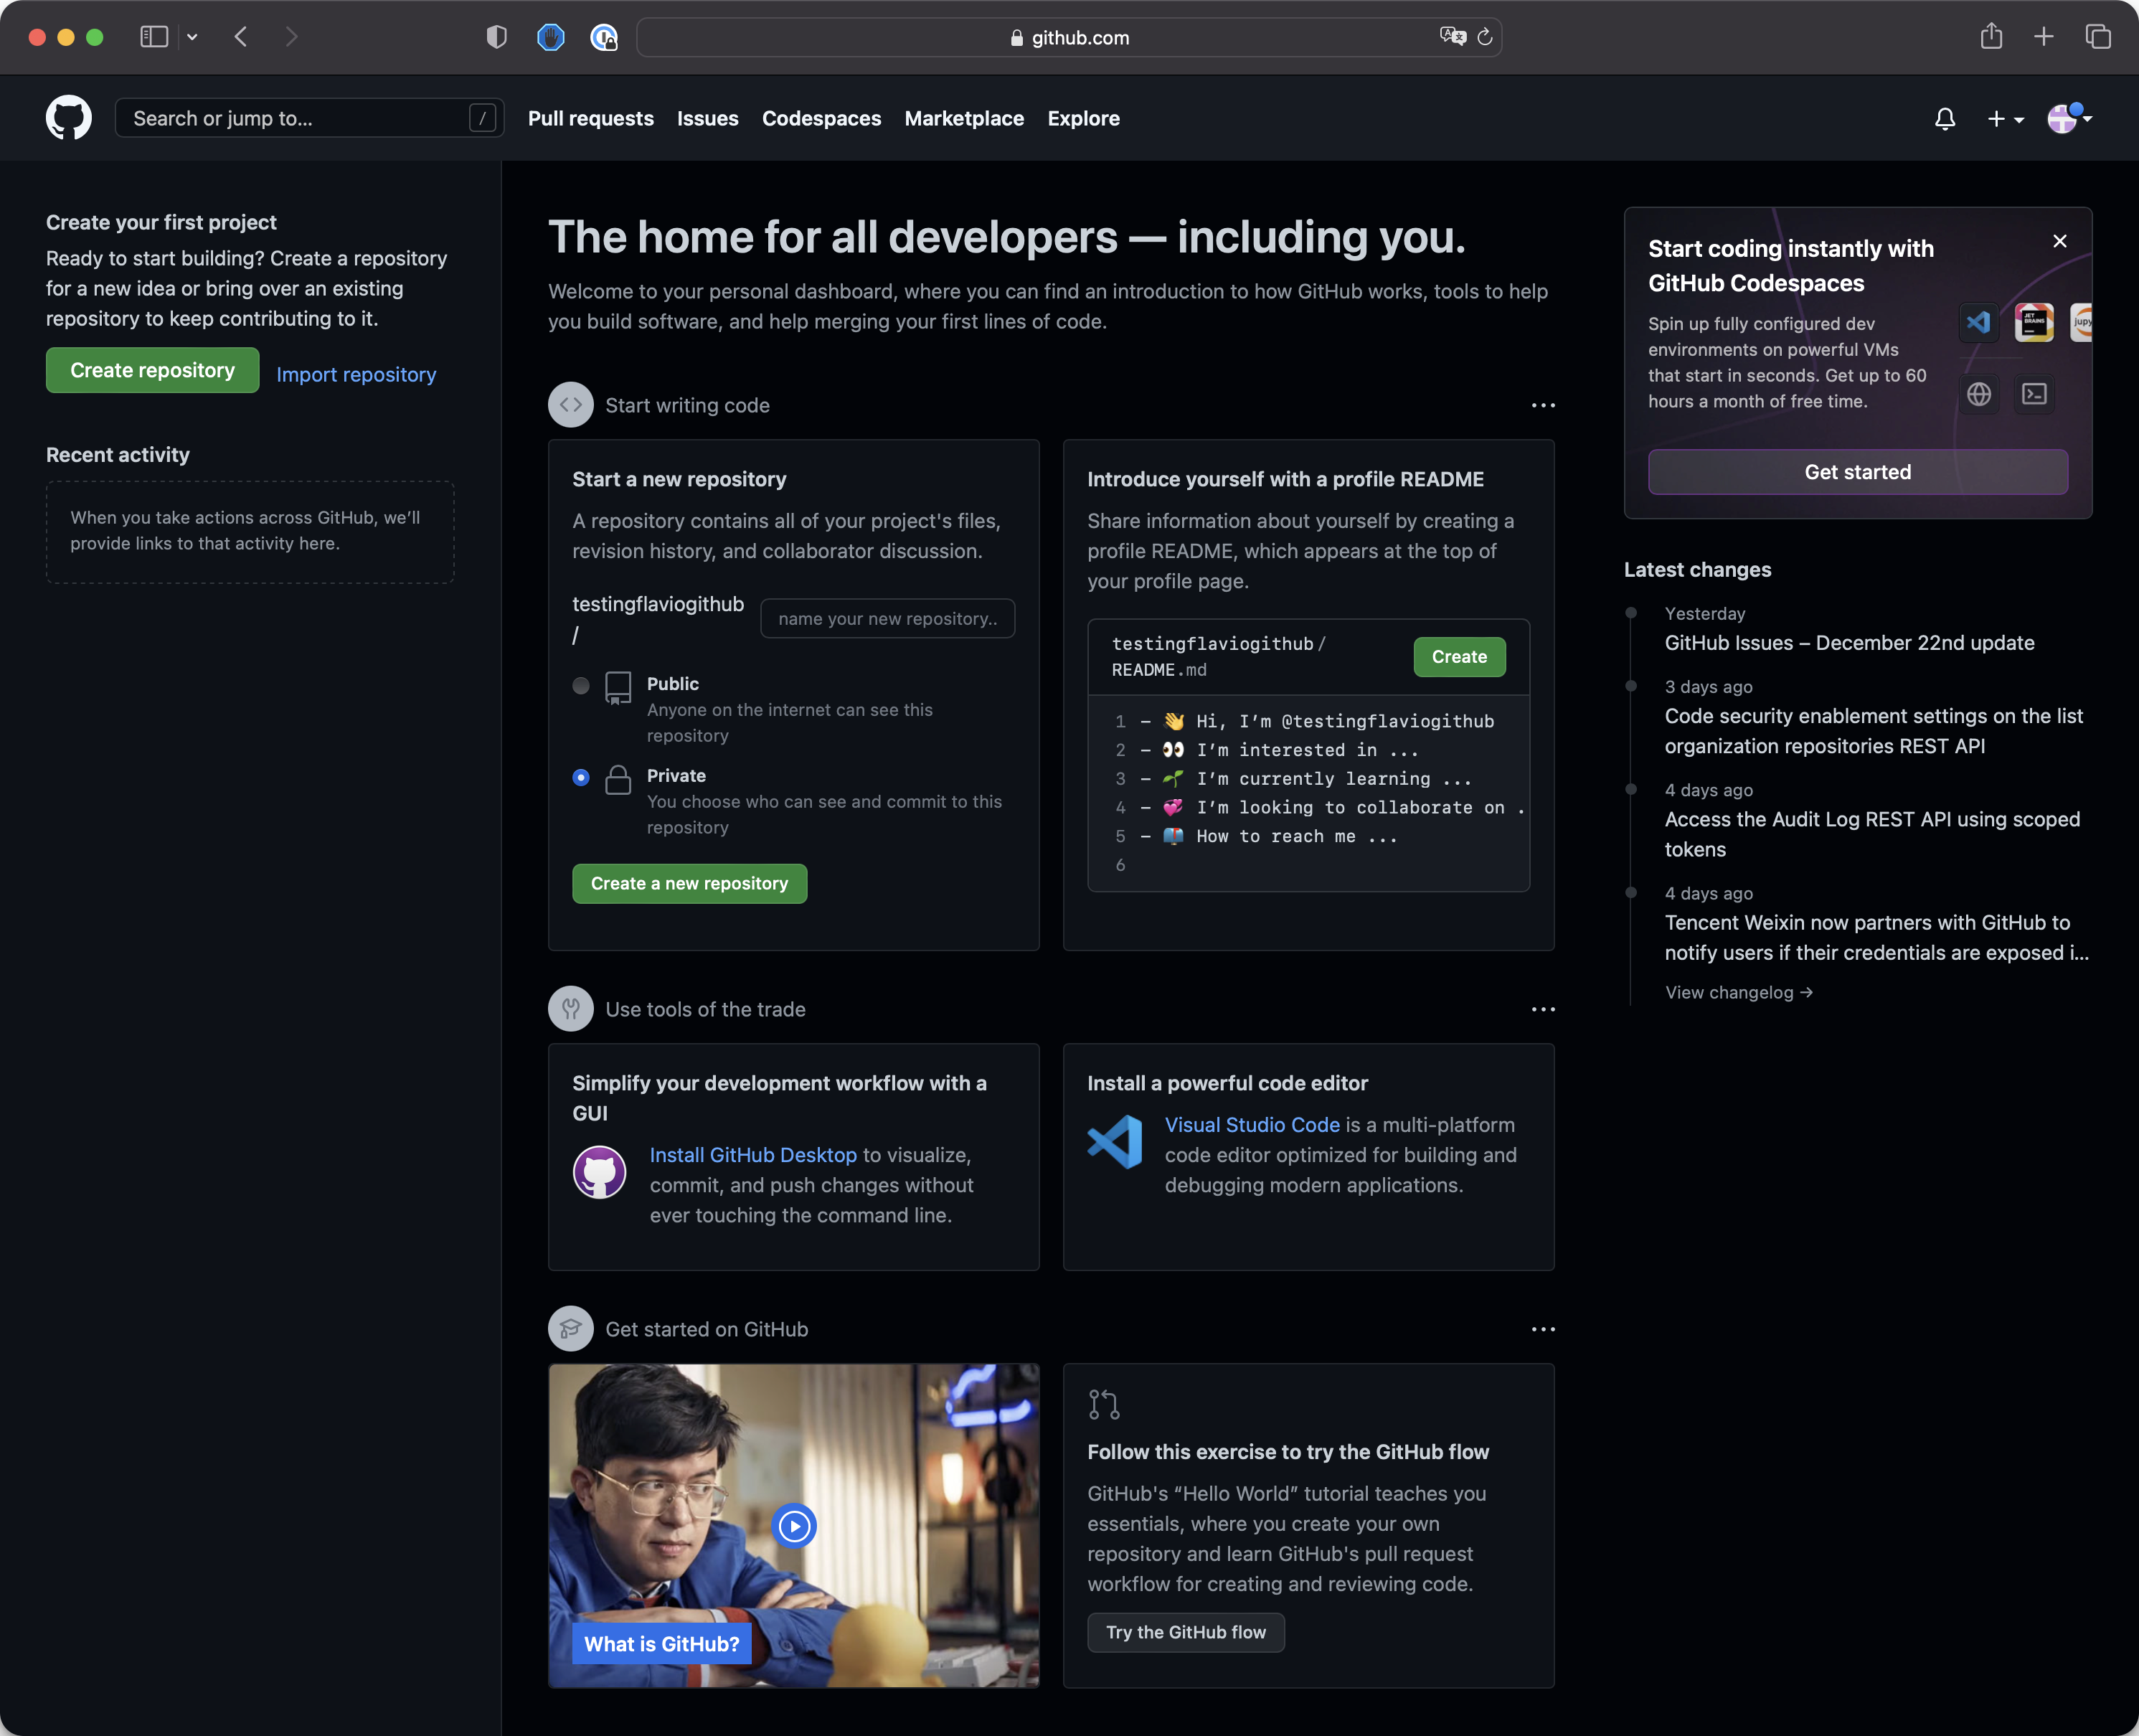Click the Import repository link
Screen dimensions: 2139x1736
coord(356,374)
